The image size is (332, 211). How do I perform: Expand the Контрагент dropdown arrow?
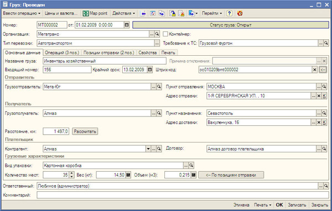point(148,149)
